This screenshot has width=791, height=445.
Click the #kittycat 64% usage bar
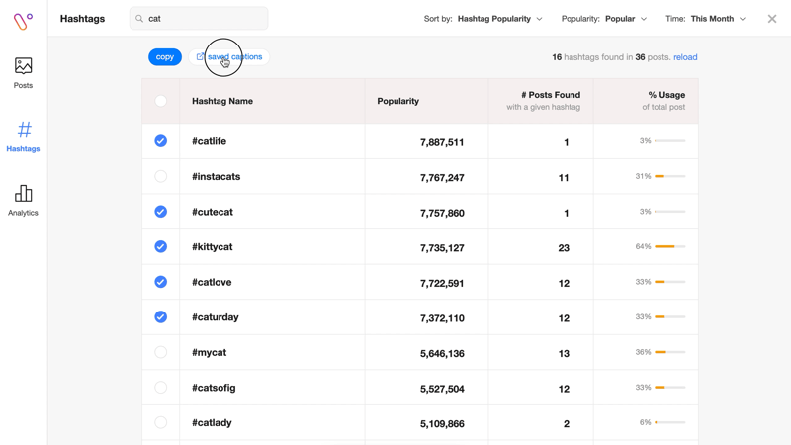pyautogui.click(x=670, y=246)
